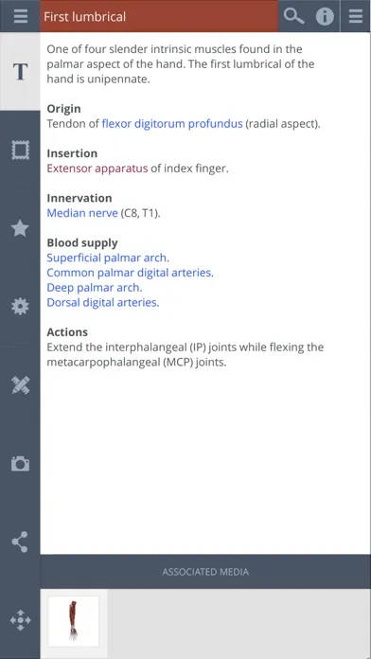Follow the Median nerve link
The width and height of the screenshot is (371, 659).
coord(82,213)
